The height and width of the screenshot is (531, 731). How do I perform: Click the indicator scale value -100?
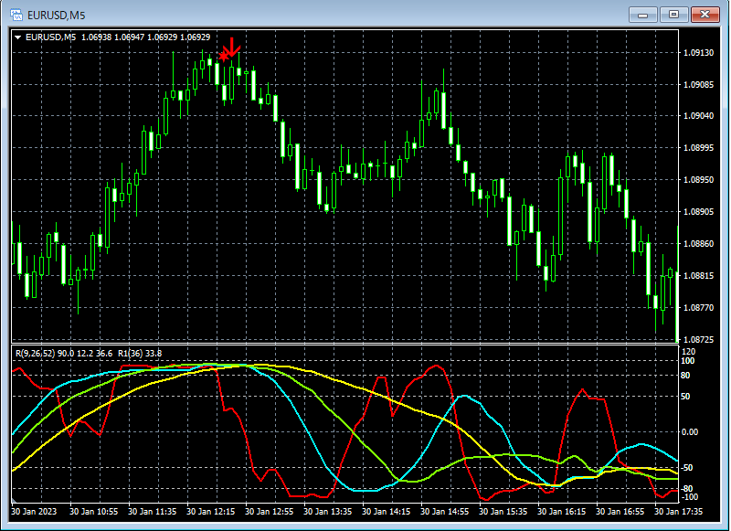click(x=690, y=498)
